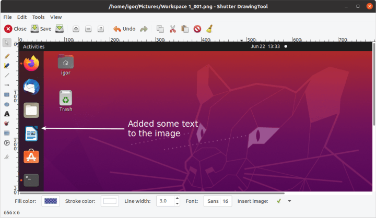Redo with the green arrow icon
Image resolution: width=376 pixels, height=218 pixels.
(144, 29)
